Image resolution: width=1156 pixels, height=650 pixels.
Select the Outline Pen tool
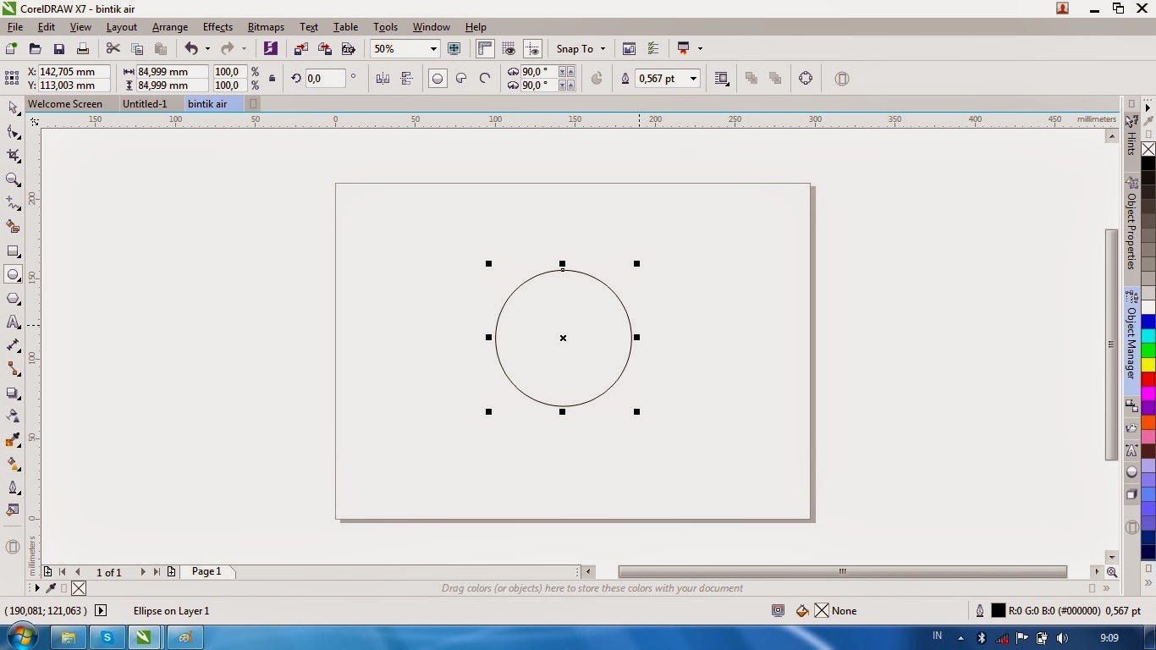coord(13,487)
